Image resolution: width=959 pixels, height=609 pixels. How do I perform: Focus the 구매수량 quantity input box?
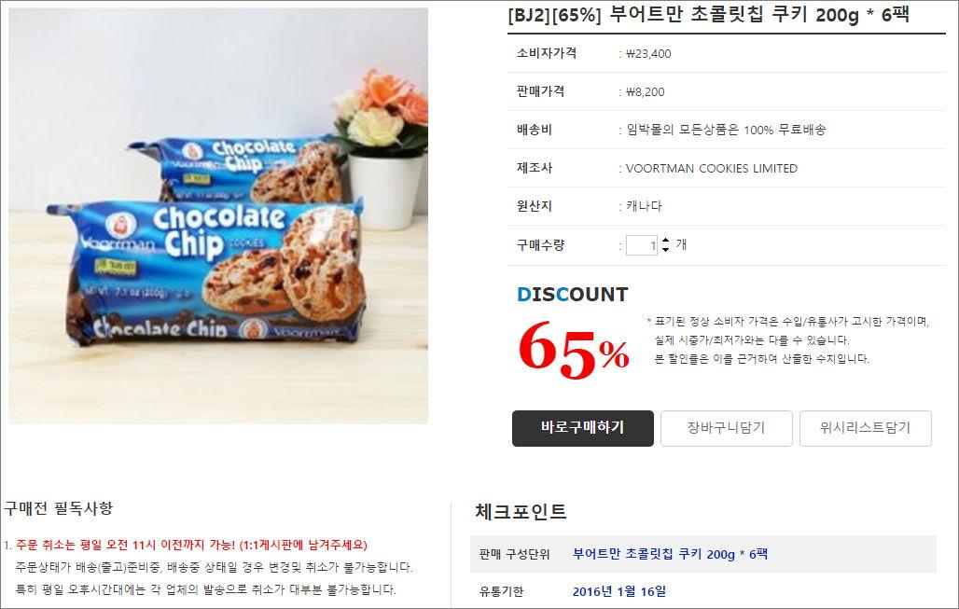(x=642, y=245)
